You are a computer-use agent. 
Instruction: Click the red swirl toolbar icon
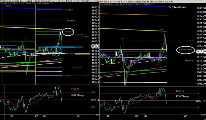pos(88,1)
